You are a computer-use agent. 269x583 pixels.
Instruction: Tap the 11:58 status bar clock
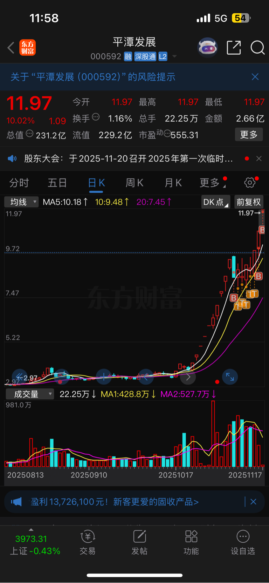44,18
